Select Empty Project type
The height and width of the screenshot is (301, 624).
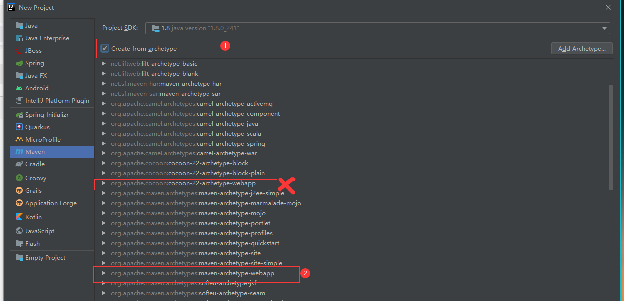(x=52, y=258)
